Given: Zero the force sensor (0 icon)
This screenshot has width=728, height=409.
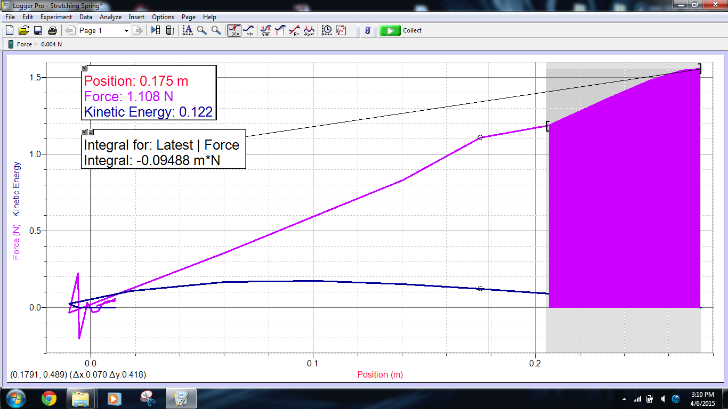Looking at the screenshot, I should coord(367,30).
